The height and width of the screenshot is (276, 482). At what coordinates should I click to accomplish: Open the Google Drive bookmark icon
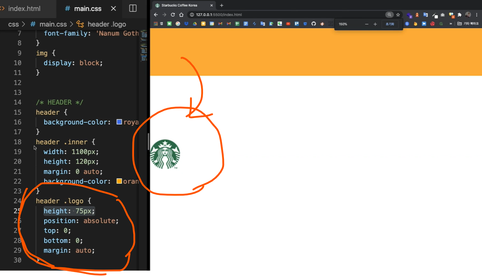coord(195,24)
